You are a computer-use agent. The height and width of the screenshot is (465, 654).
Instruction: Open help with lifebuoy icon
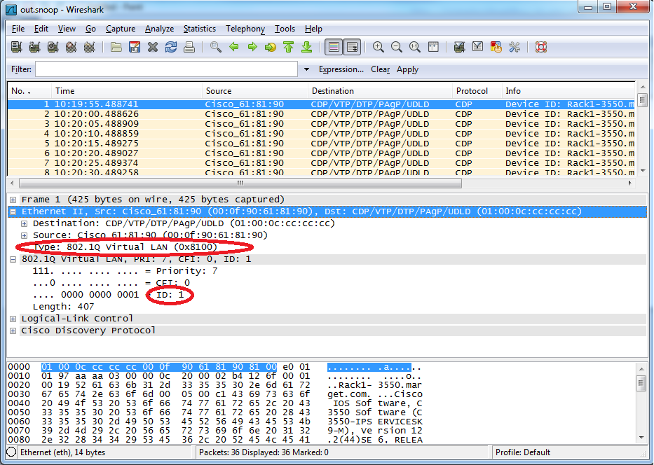click(541, 47)
